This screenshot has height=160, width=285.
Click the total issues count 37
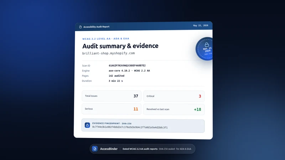(x=136, y=96)
